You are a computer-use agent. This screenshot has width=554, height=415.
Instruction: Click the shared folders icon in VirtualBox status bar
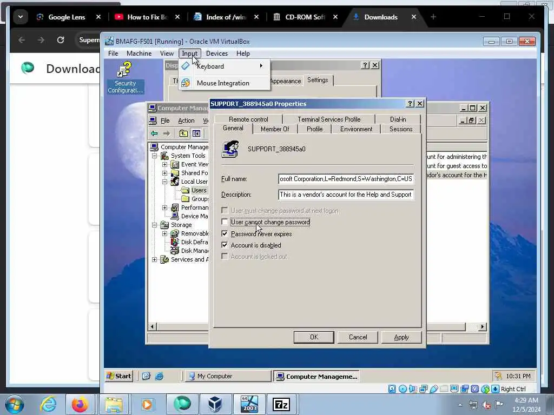point(444,389)
